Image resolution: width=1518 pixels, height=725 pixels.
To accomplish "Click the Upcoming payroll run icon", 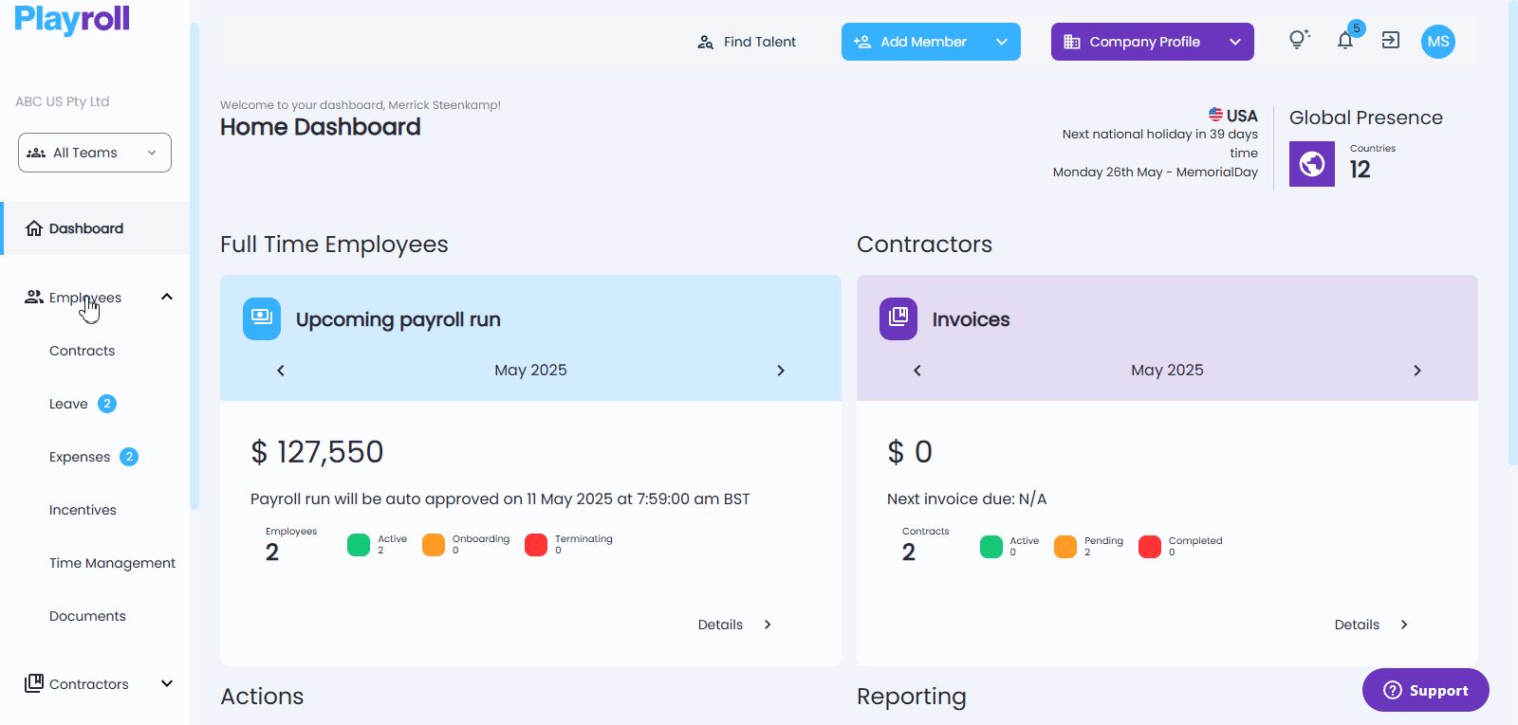I will click(262, 319).
